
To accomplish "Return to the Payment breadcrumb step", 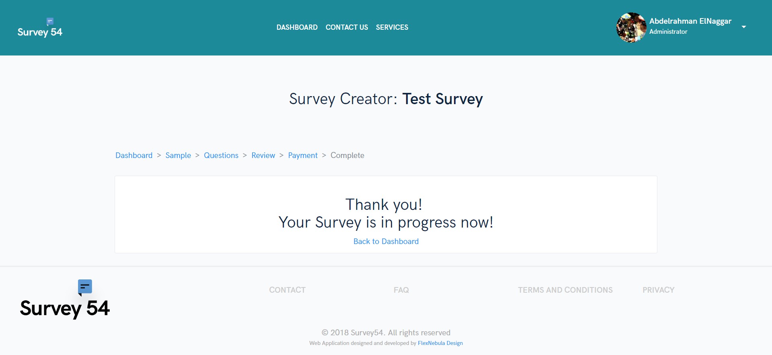I will click(303, 155).
